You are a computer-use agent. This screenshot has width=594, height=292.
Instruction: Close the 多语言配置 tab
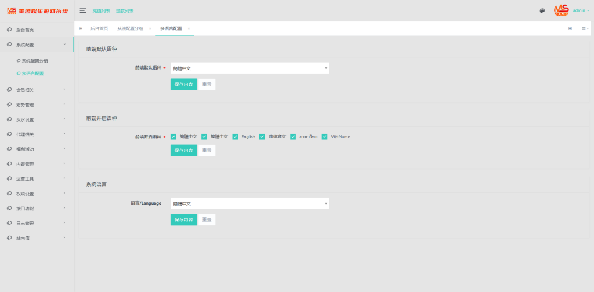coord(189,28)
